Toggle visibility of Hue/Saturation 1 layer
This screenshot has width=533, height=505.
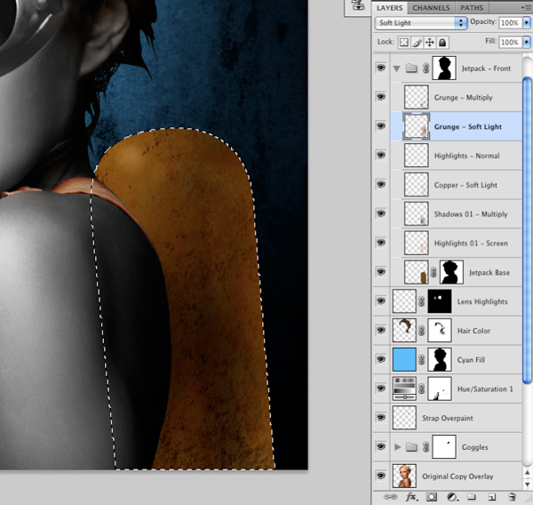tap(381, 389)
